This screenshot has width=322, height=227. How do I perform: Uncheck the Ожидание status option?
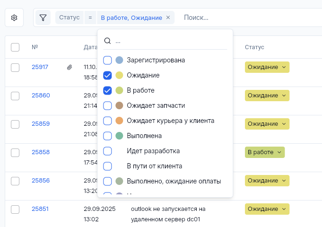tap(107, 75)
